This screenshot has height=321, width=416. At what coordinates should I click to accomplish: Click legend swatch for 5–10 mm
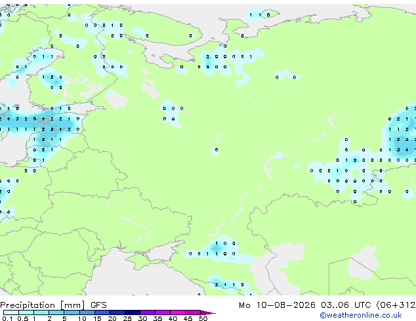(x=72, y=312)
